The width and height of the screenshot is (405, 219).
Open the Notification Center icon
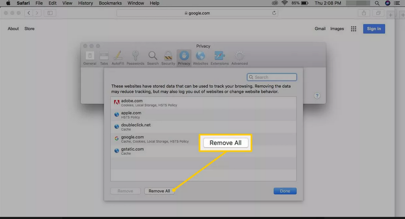(x=397, y=3)
